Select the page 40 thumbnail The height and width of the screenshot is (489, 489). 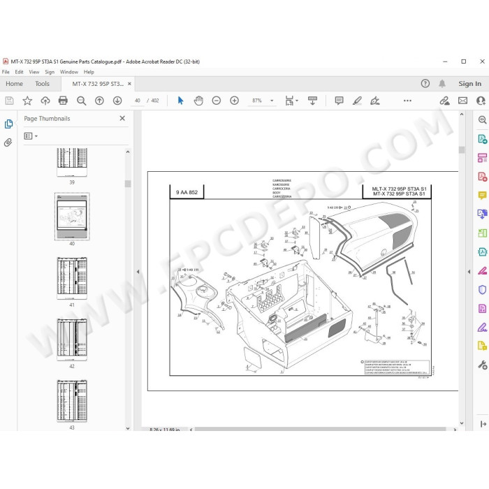coord(72,217)
